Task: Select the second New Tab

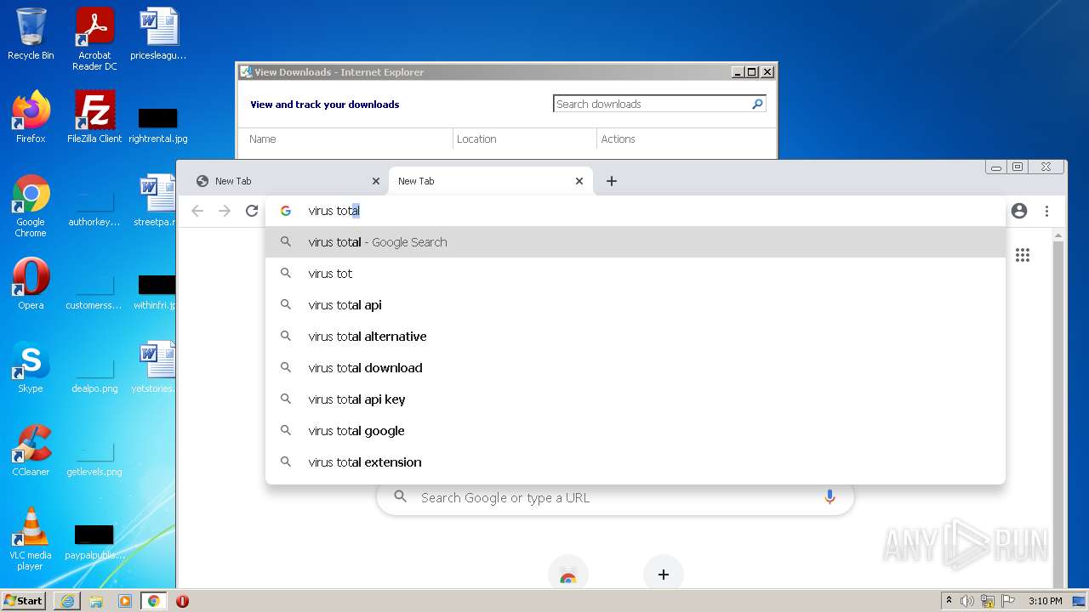Action: pyautogui.click(x=489, y=181)
